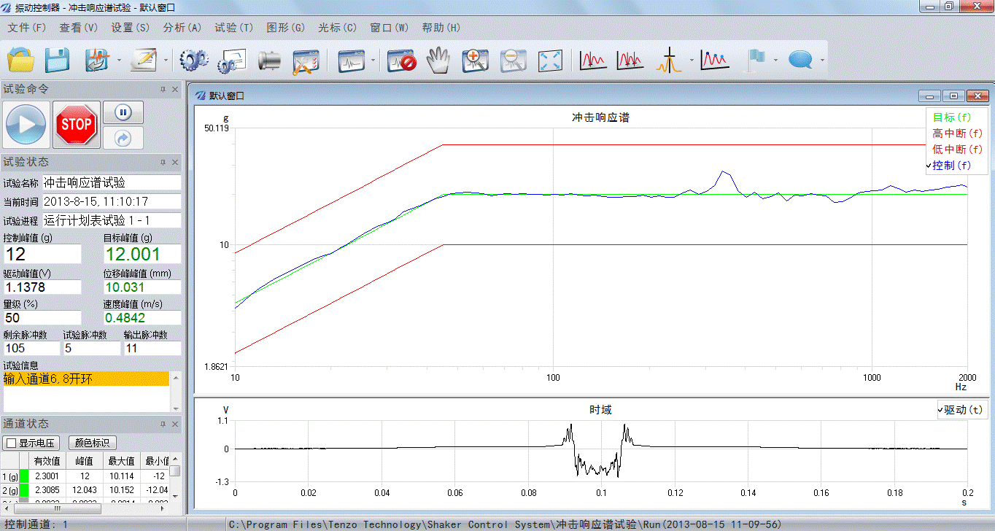Click the 颜色标识 button

point(92,443)
